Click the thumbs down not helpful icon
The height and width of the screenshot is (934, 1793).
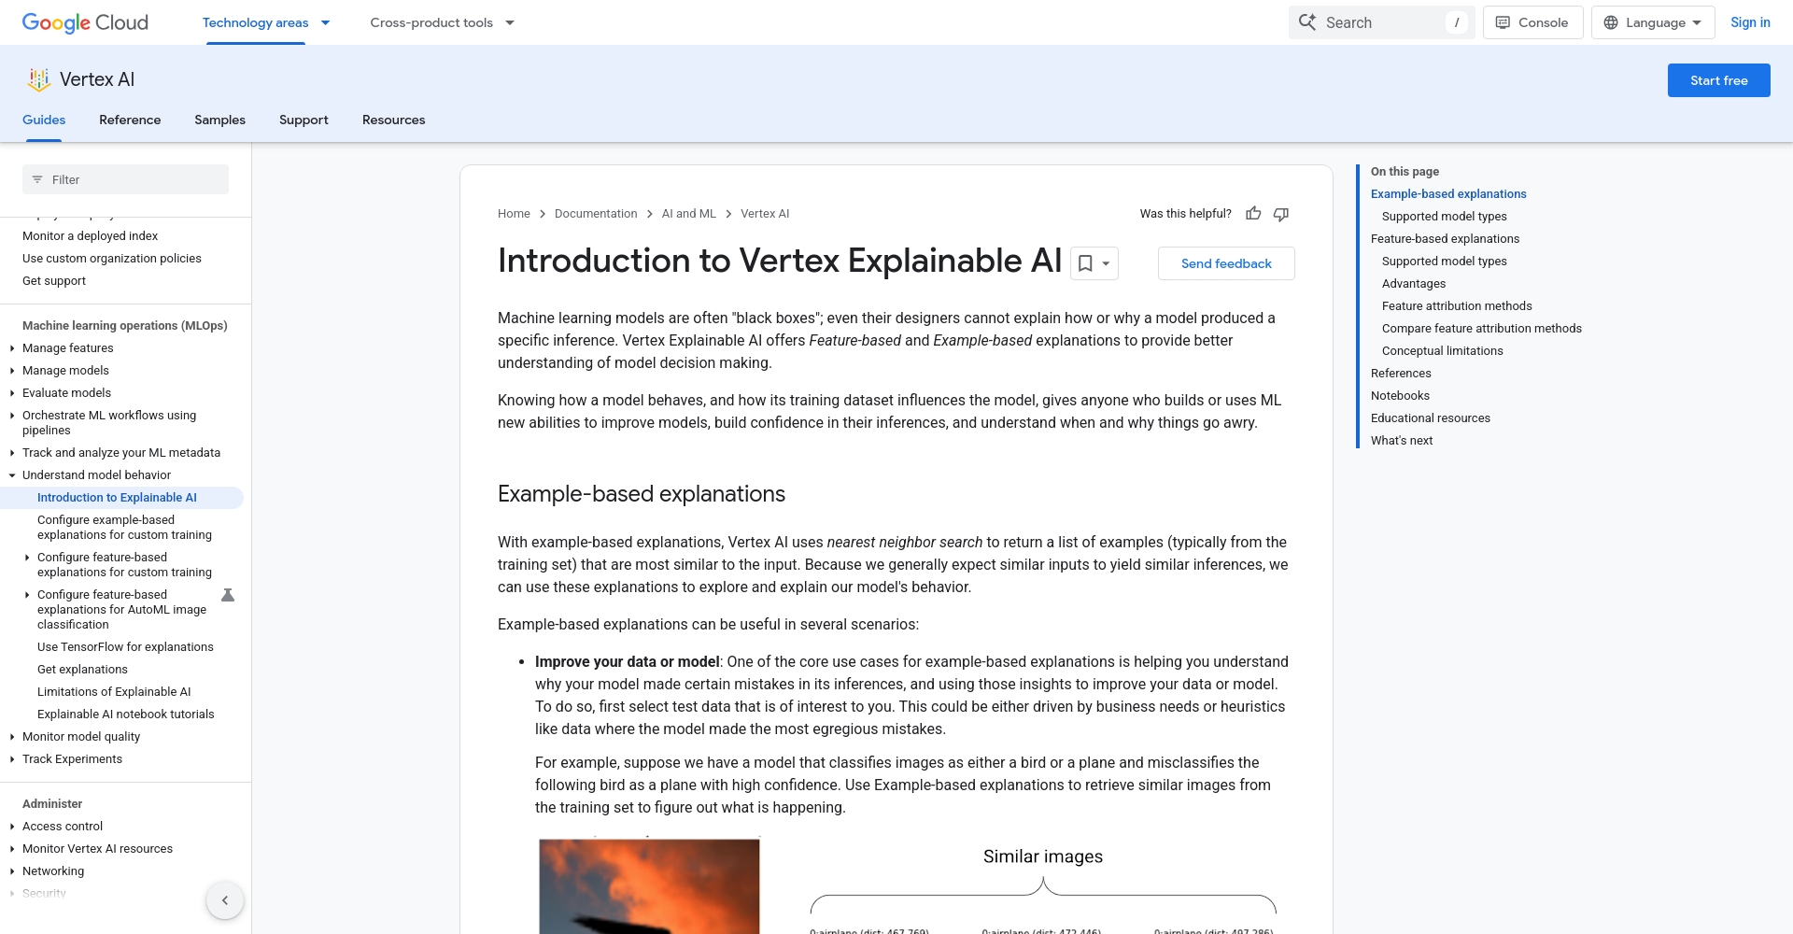(1281, 214)
